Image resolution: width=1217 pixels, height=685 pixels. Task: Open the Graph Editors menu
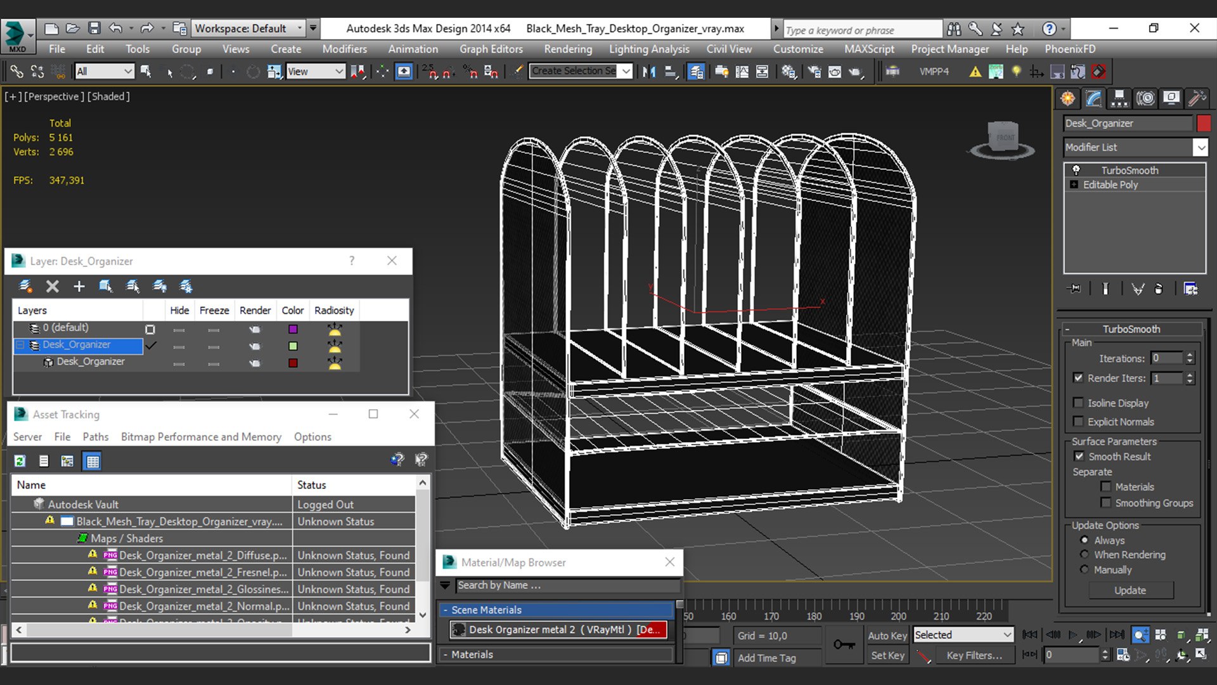(x=491, y=49)
